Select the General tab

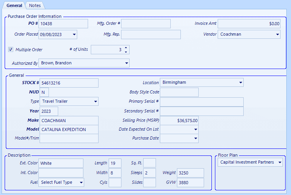coord(14,5)
